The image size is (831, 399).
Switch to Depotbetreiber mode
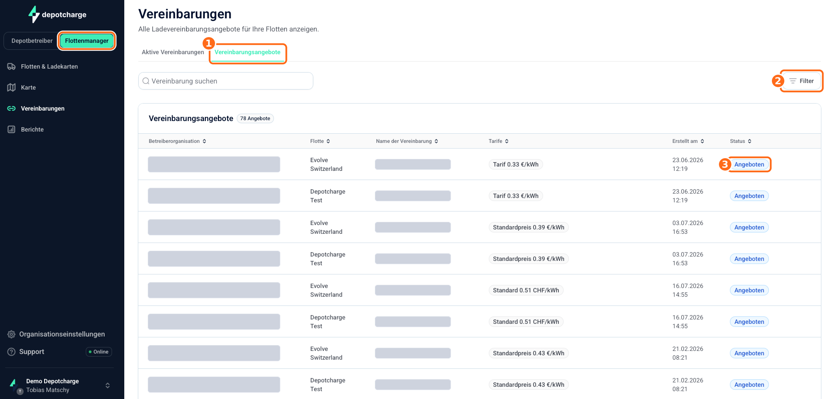tap(32, 41)
